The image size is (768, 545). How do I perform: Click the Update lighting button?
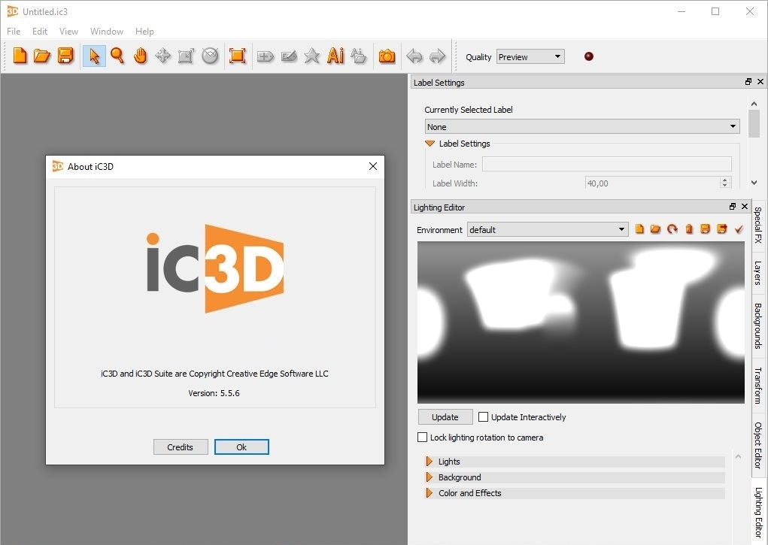point(445,416)
